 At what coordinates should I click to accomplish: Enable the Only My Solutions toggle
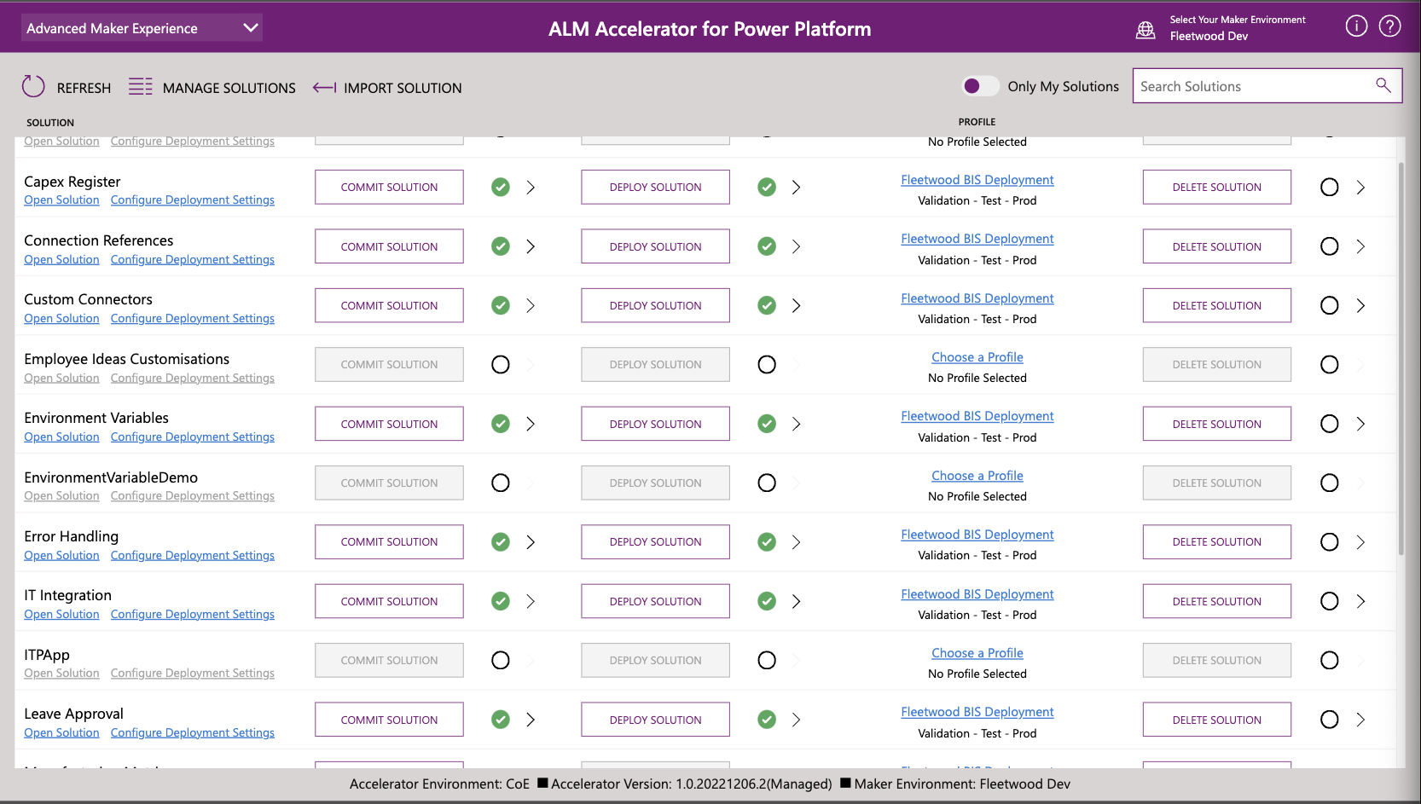(979, 85)
